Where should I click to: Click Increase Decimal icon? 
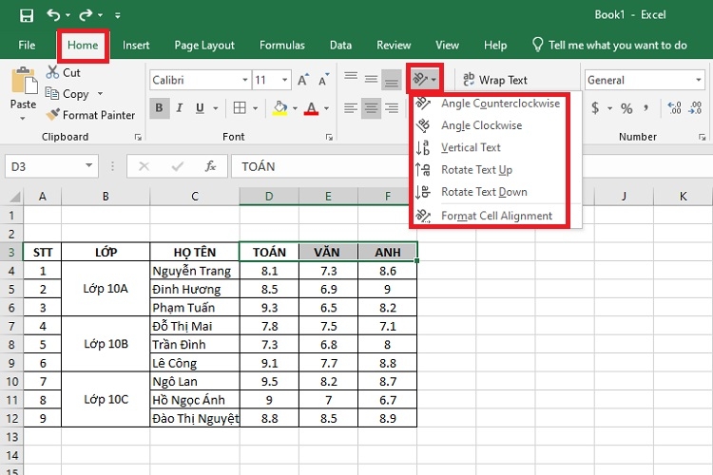[674, 108]
